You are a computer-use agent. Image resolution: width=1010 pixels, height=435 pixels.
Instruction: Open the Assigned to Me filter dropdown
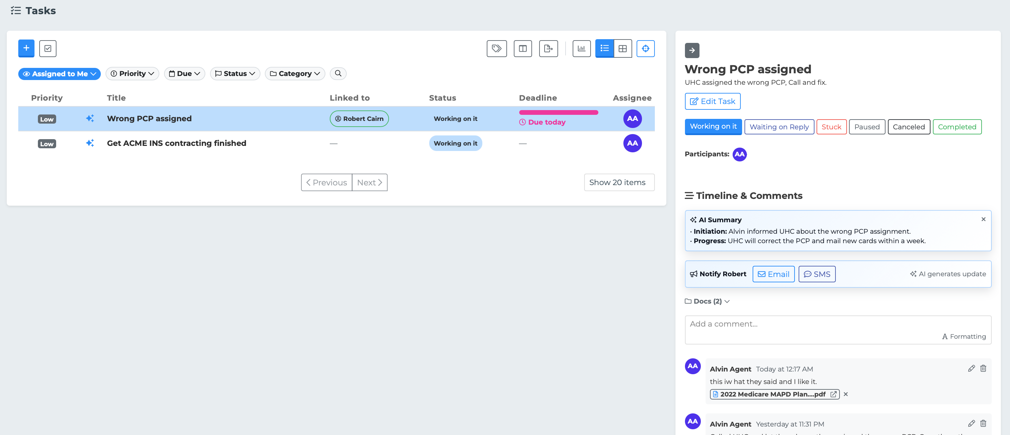point(59,74)
